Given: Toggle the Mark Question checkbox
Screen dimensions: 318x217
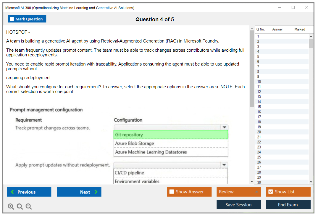Looking at the screenshot, I should point(12,19).
